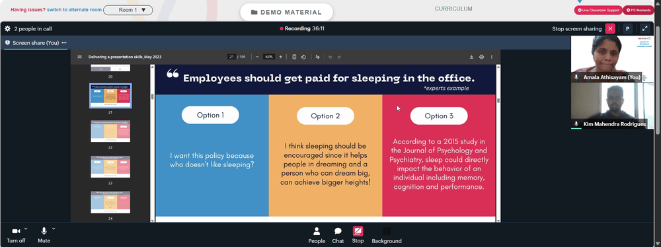Screen dimensions: 661x247
Task: Open the PDF sidebar hamburger menu
Action: point(80,57)
